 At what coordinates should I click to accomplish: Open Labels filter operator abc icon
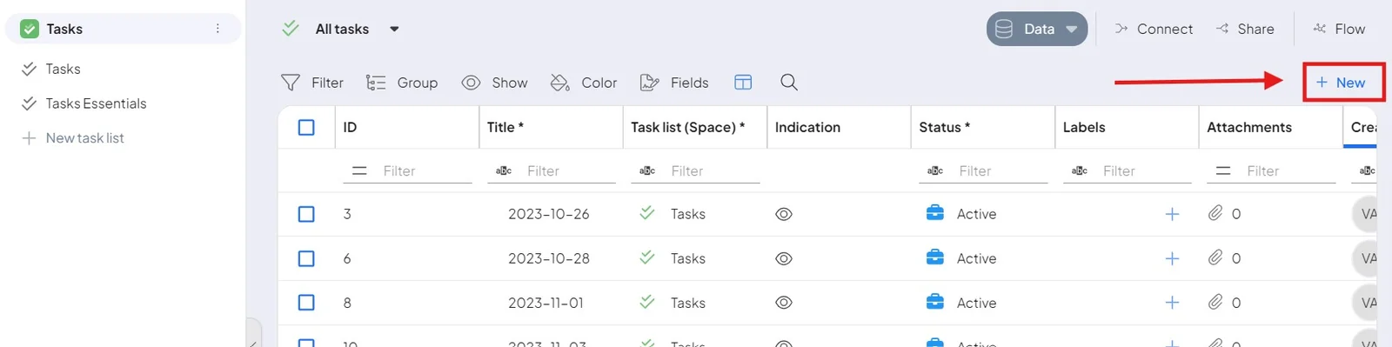point(1080,171)
